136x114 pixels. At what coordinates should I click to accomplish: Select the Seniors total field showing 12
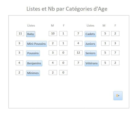point(78,53)
